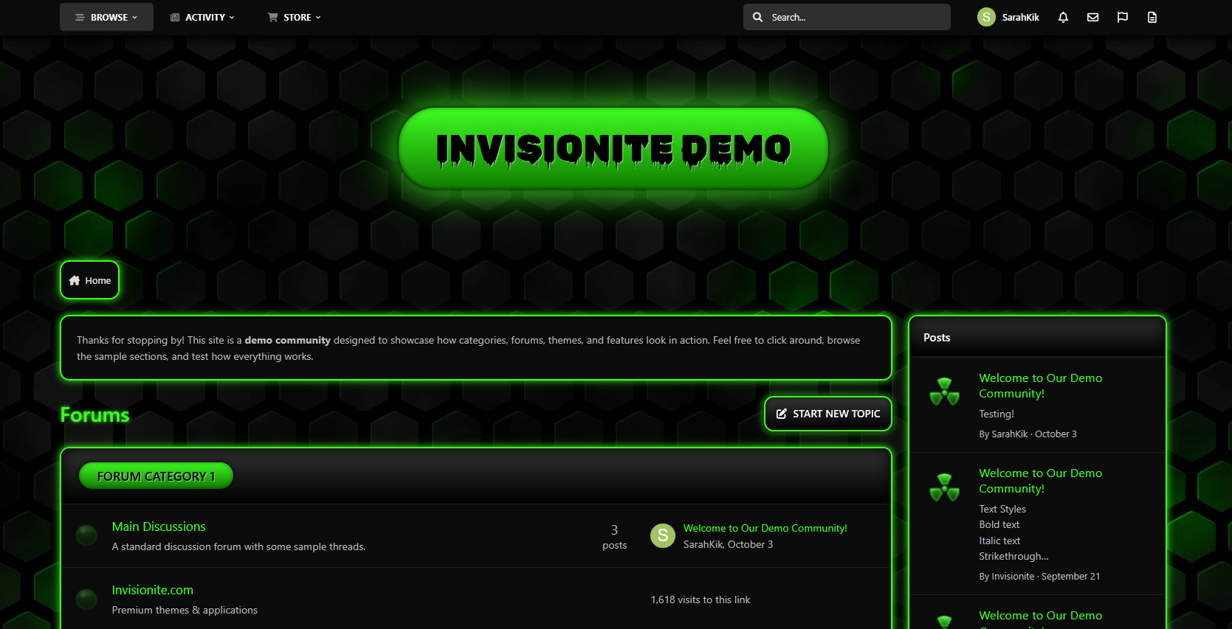Click radioactive avatar next to Testing! post
The width and height of the screenshot is (1232, 629).
(x=944, y=392)
